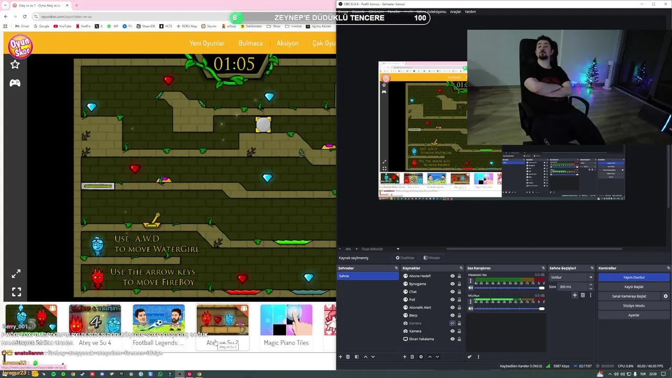Open the preview scale percentage dropdown
Screen dimensions: 672x378
pyautogui.click(x=397, y=249)
